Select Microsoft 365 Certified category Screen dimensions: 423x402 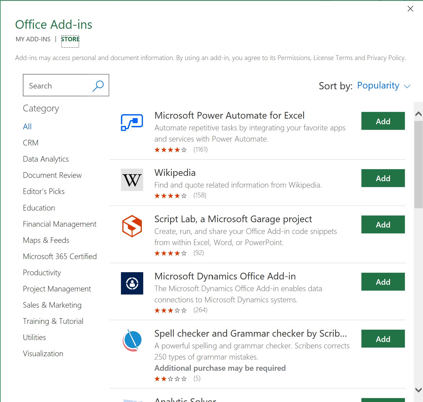60,257
